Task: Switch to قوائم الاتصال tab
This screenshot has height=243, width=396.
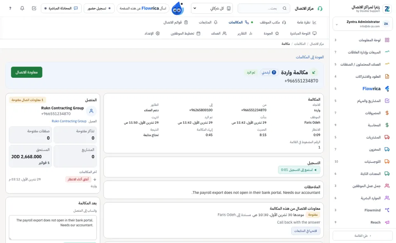Action: [x=176, y=22]
